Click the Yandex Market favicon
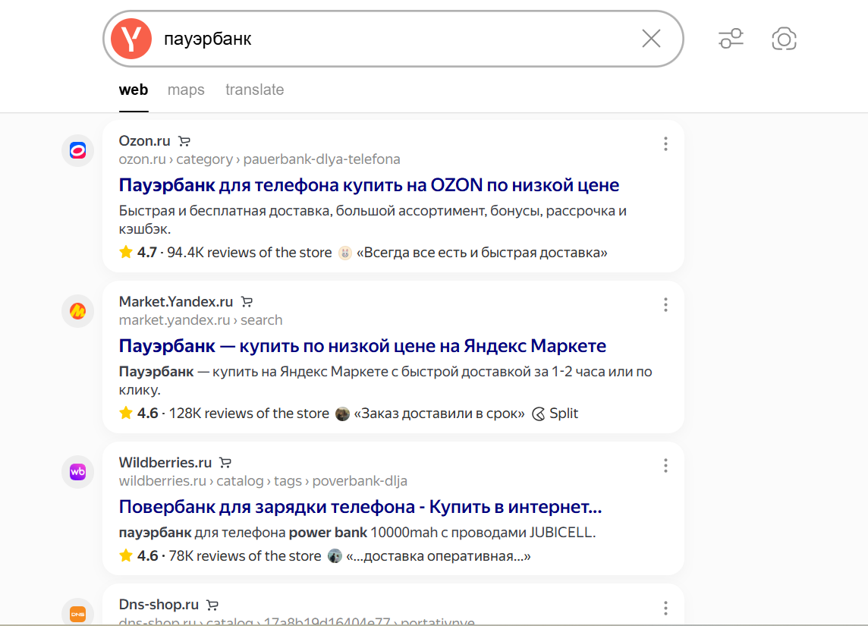 pyautogui.click(x=77, y=311)
